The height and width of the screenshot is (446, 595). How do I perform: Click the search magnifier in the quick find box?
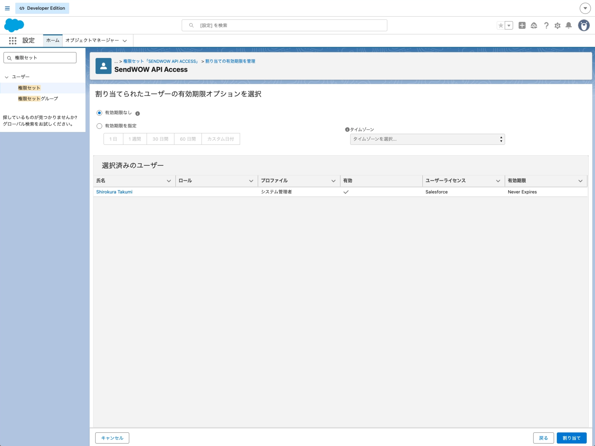click(x=9, y=58)
